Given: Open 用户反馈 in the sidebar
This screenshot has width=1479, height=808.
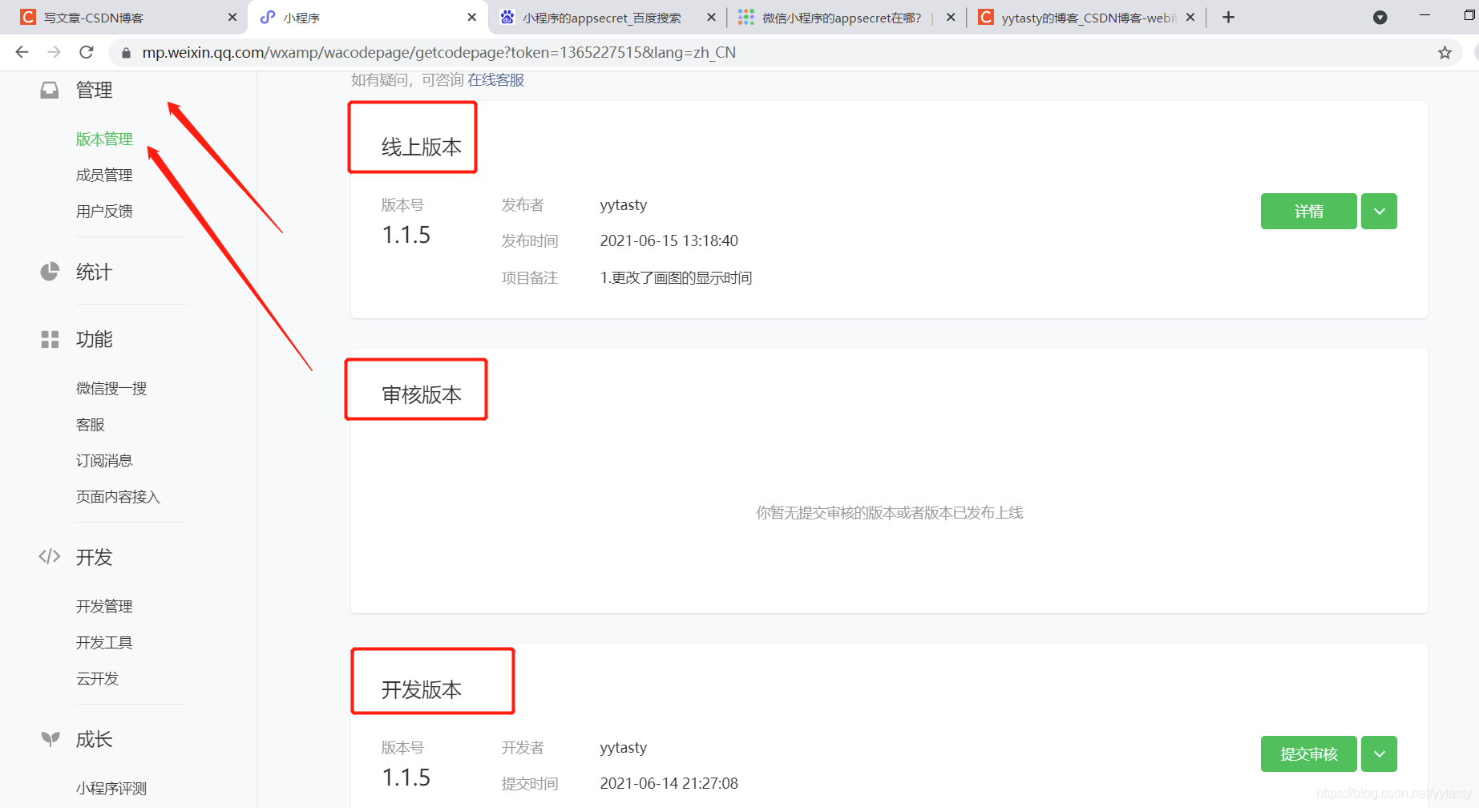Looking at the screenshot, I should [x=104, y=211].
